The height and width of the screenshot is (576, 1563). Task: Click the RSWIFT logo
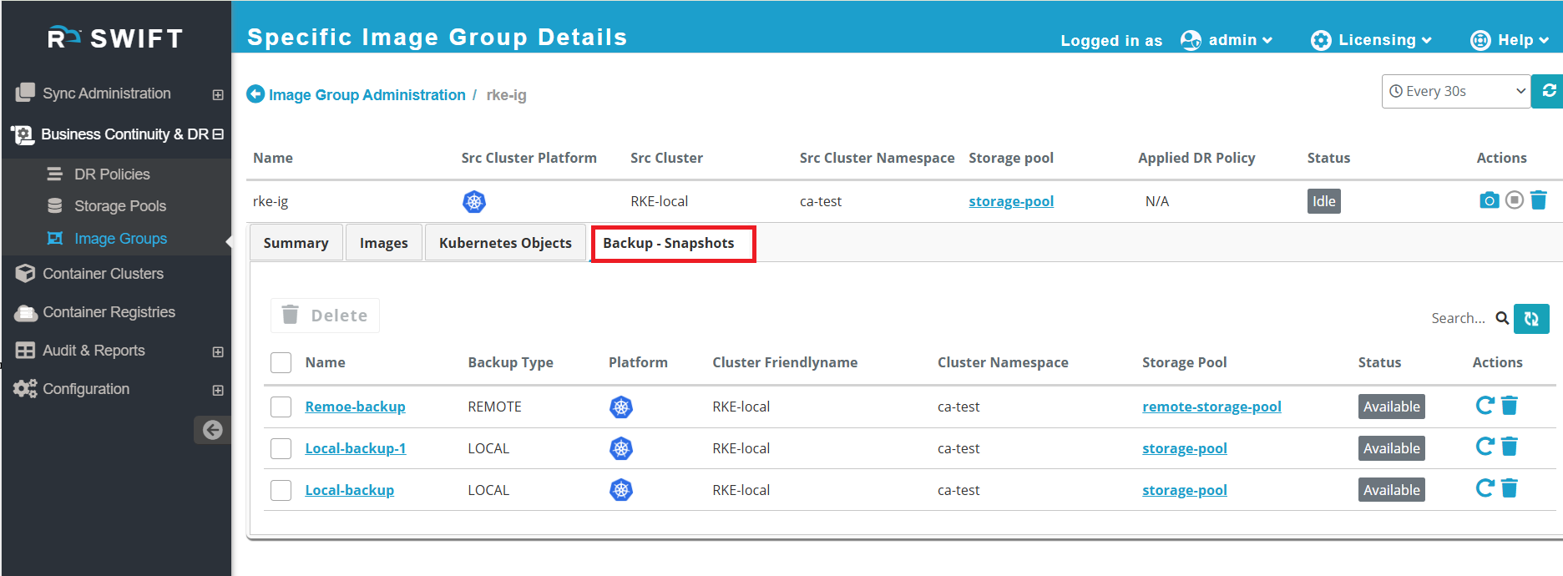115,38
